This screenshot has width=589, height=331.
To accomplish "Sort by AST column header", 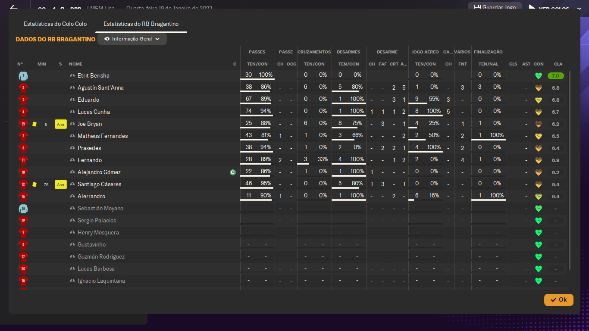I will click(526, 64).
